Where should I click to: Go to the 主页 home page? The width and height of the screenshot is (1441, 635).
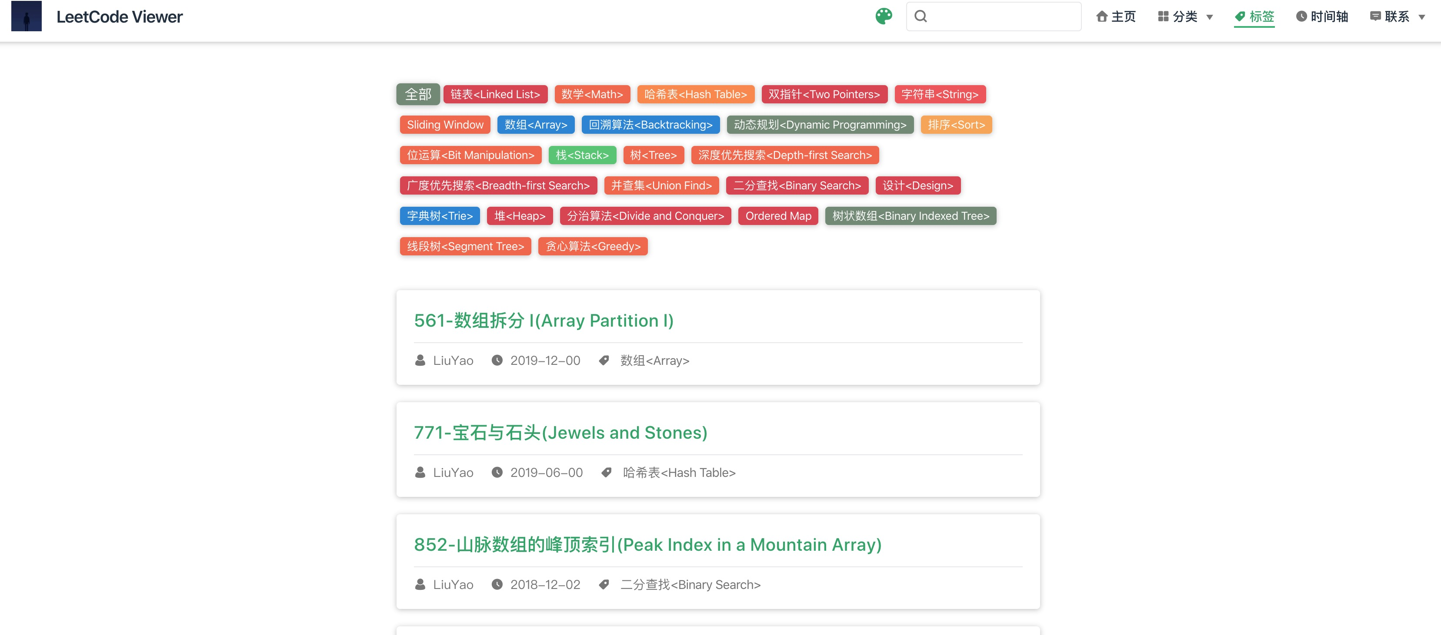(1123, 17)
